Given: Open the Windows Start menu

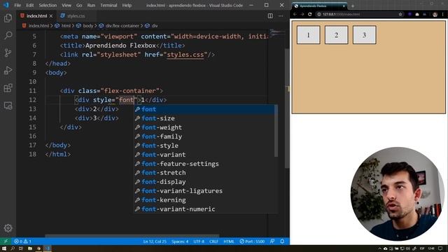Looking at the screenshot, I should (4, 248).
